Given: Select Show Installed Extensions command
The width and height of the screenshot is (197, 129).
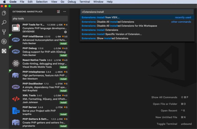Looking at the screenshot, I should [137, 38].
